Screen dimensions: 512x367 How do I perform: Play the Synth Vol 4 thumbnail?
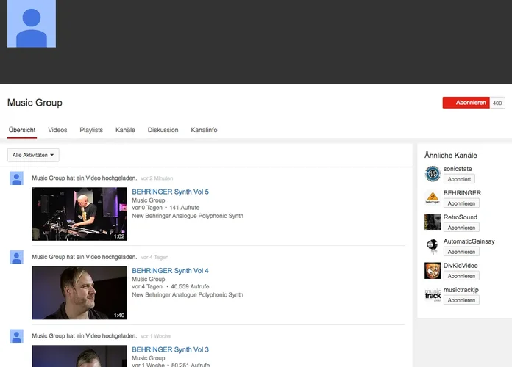pyautogui.click(x=79, y=293)
